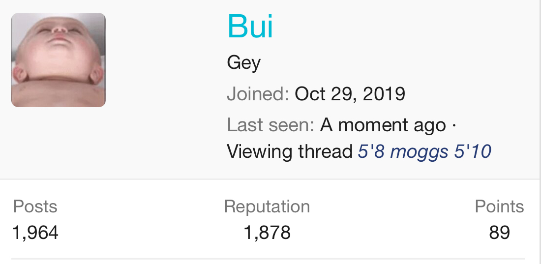The width and height of the screenshot is (541, 264).
Task: Click the A moment ago timestamp
Action: [x=383, y=125]
